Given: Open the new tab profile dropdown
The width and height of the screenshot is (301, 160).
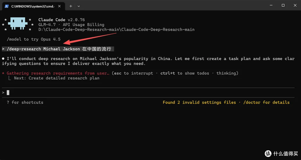Looking at the screenshot, I should (79, 6).
